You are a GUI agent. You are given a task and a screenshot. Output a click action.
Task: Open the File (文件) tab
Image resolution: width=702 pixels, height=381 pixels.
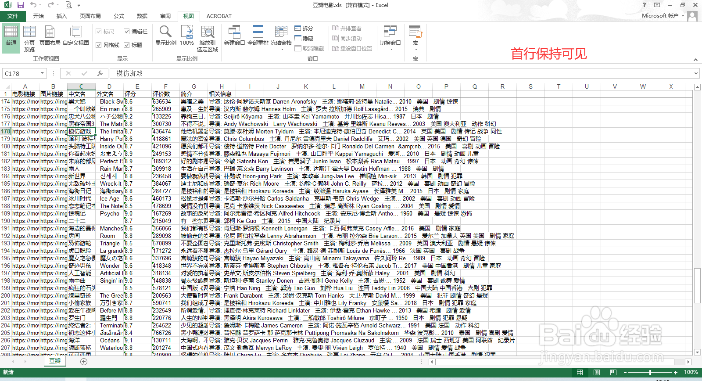[13, 16]
